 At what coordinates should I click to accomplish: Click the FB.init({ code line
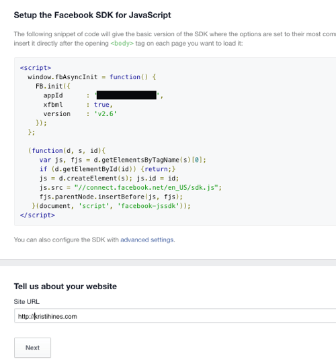point(53,86)
